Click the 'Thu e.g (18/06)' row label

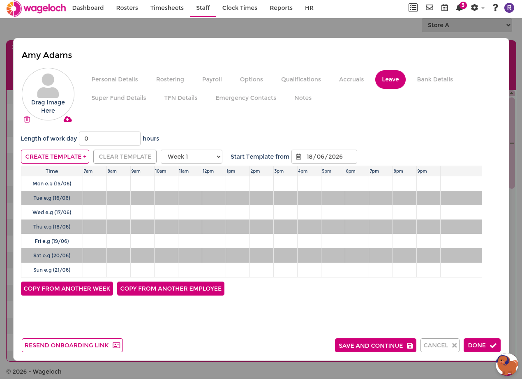click(x=52, y=226)
